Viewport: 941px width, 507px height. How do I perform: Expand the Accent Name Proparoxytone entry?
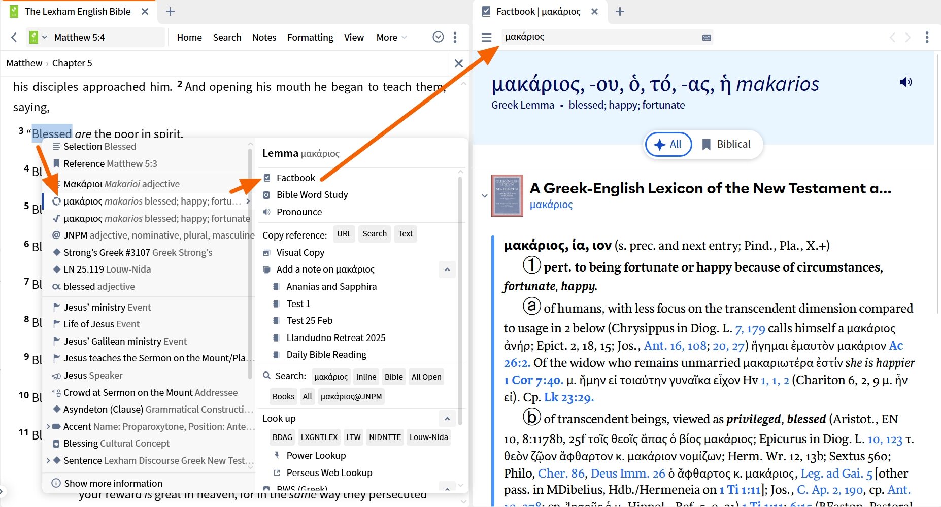(x=48, y=426)
